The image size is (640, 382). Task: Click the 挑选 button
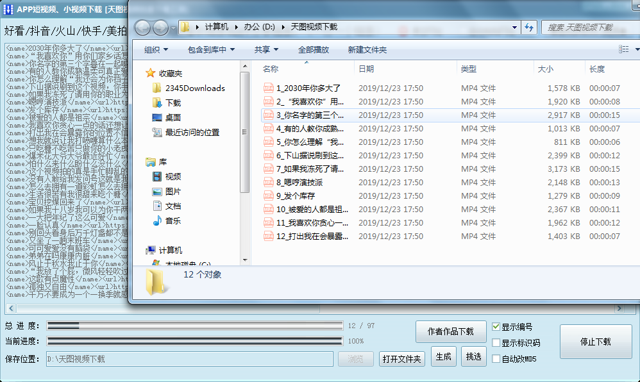tap(473, 356)
